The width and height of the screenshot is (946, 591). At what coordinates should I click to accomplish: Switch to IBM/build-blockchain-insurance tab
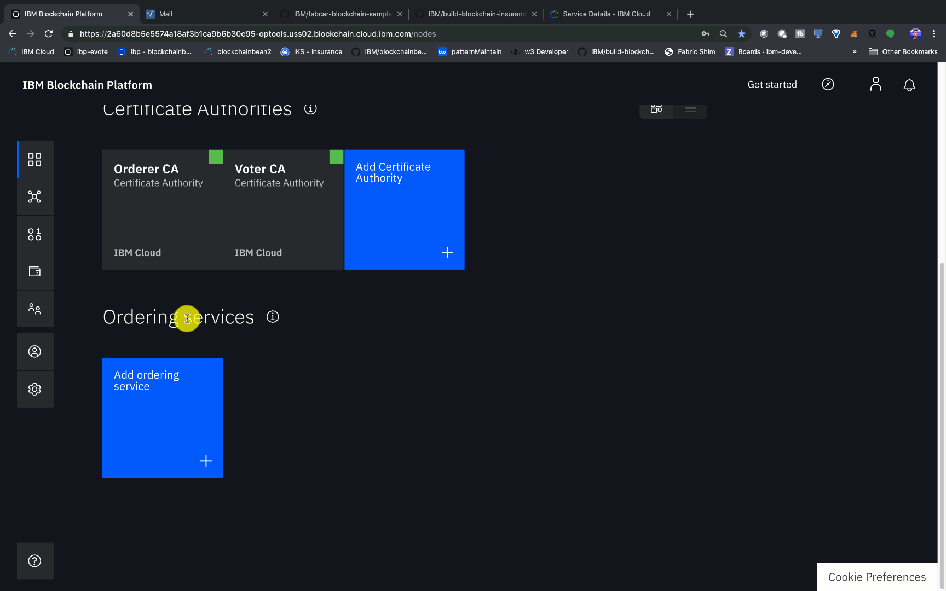[476, 14]
